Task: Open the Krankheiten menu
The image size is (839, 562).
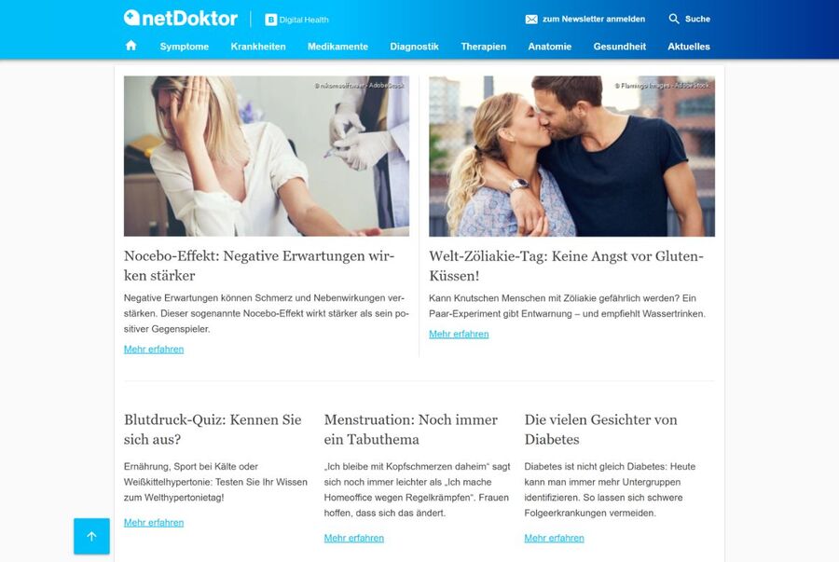Action: pyautogui.click(x=258, y=47)
